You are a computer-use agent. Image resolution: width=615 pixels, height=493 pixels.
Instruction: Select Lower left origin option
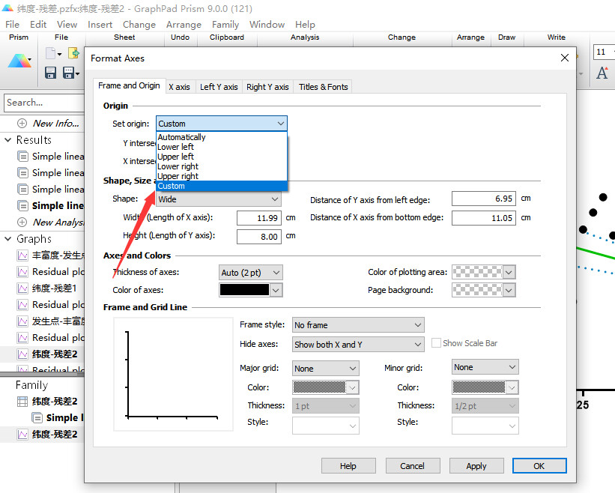pos(222,147)
